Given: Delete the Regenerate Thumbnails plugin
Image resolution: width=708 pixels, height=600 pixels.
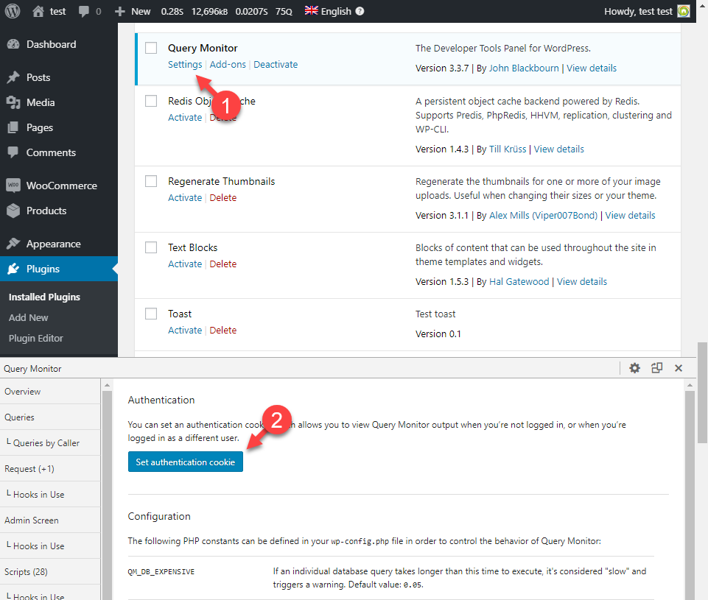Looking at the screenshot, I should [223, 197].
